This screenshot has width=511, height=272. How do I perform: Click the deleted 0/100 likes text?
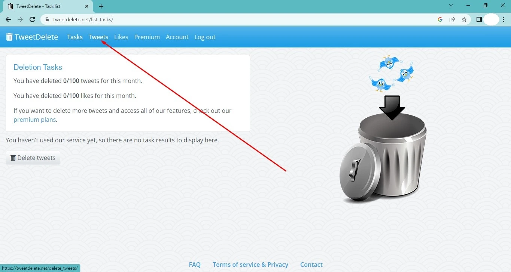point(75,96)
